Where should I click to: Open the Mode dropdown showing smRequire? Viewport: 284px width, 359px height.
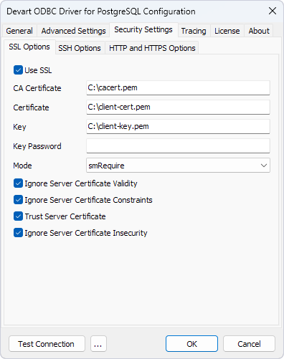[178, 166]
